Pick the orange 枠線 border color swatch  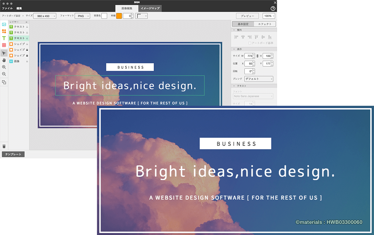pos(119,16)
